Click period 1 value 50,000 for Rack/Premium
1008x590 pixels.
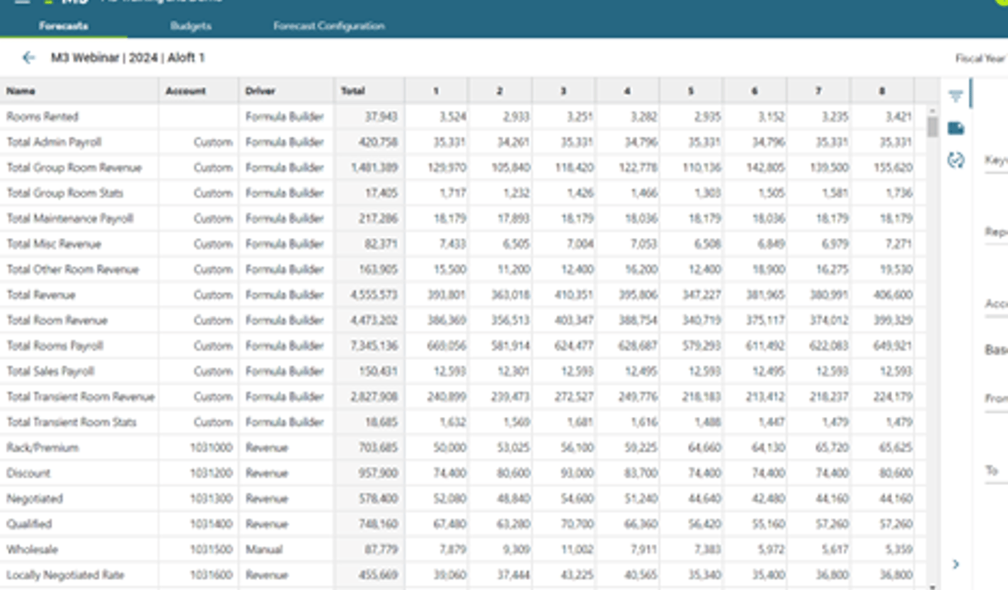coord(450,448)
